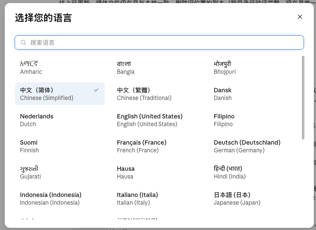
Task: Select Gujarati language option
Action: pos(60,172)
